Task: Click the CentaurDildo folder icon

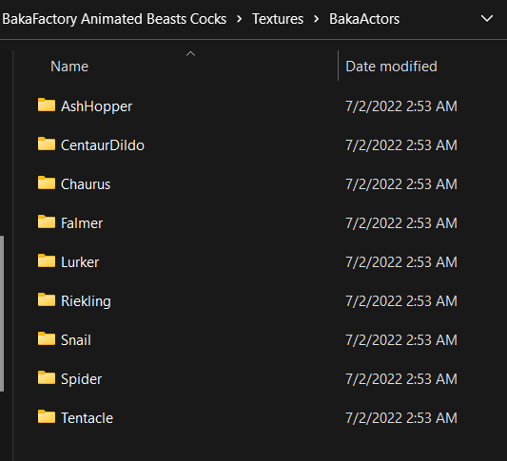Action: point(47,144)
